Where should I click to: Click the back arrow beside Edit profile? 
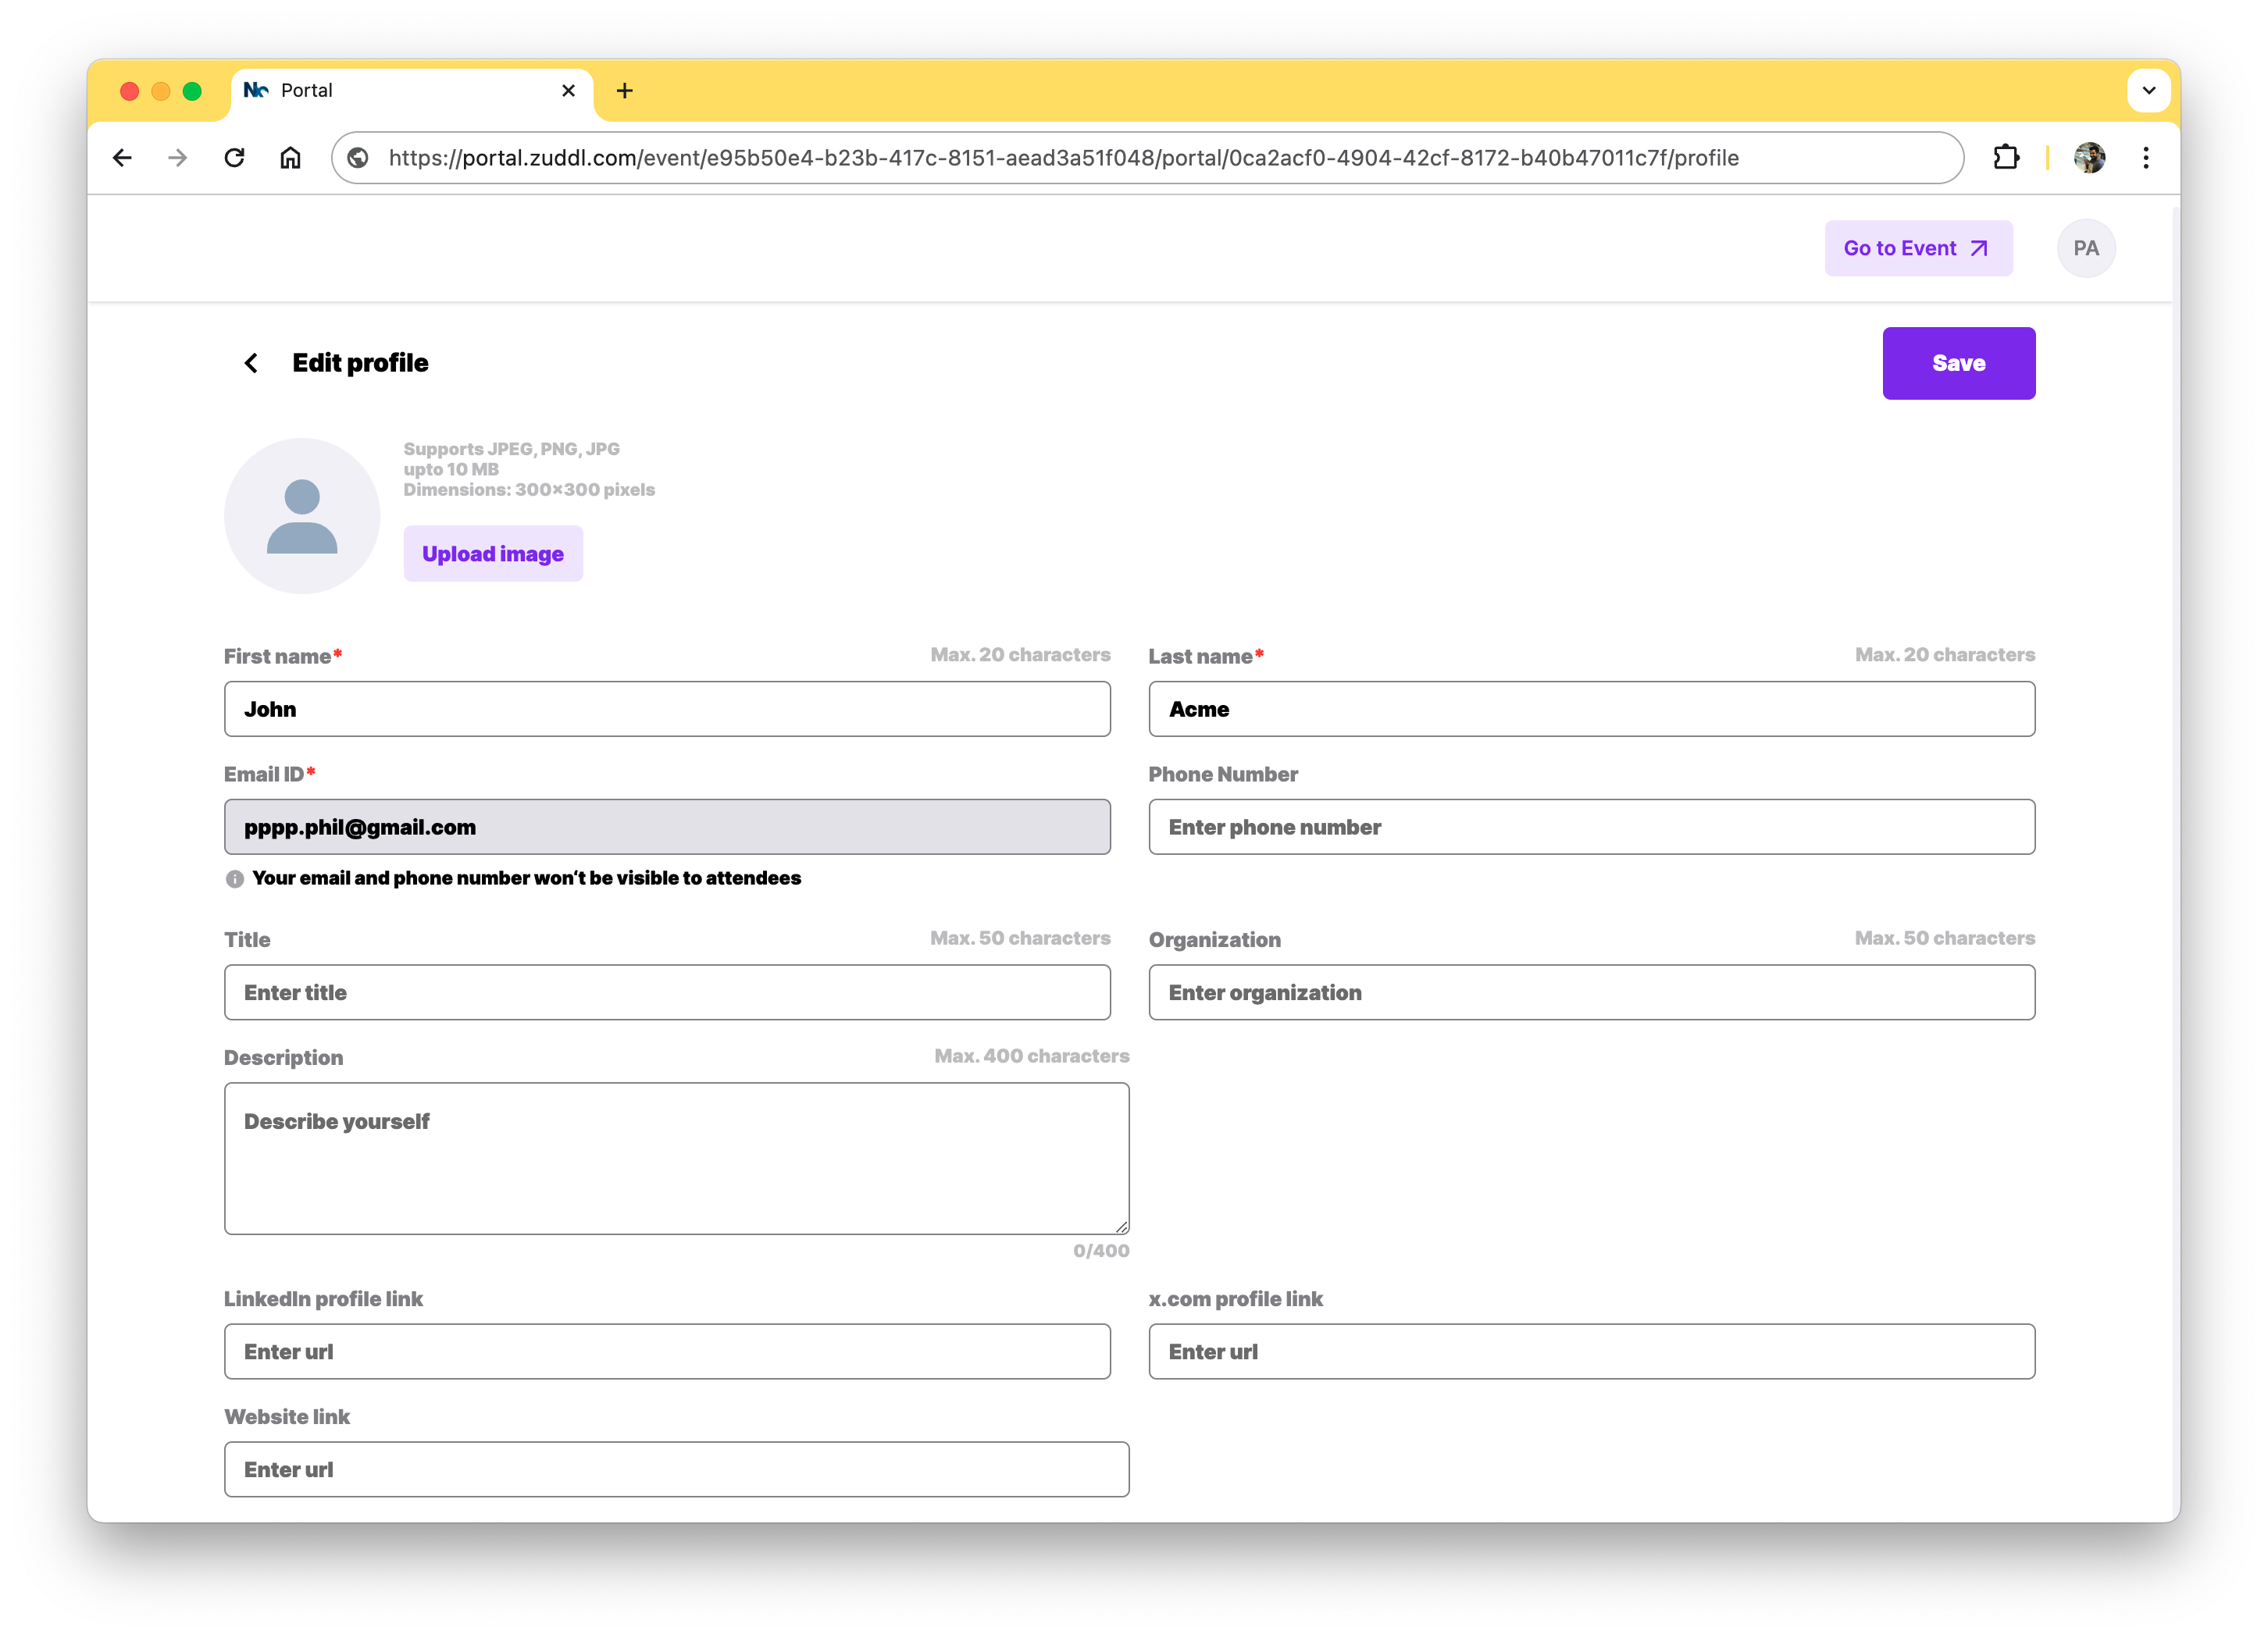click(251, 363)
